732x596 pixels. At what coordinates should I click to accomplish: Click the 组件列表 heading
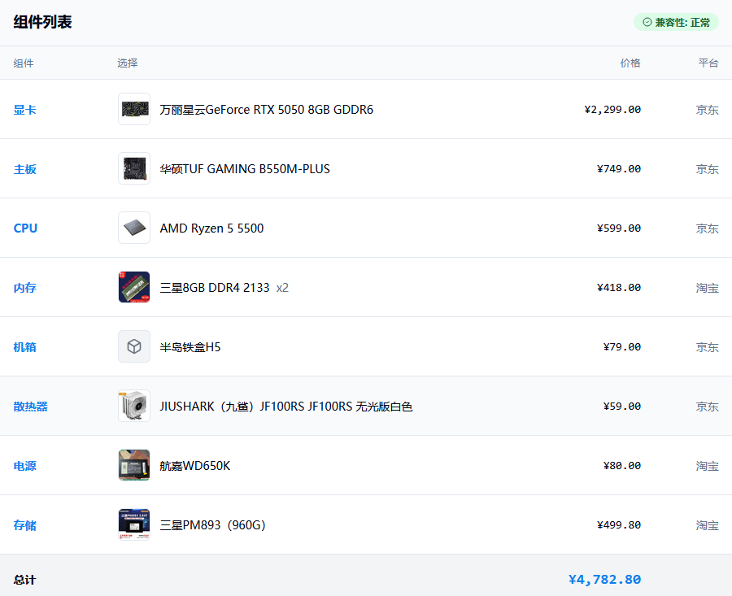tap(42, 22)
